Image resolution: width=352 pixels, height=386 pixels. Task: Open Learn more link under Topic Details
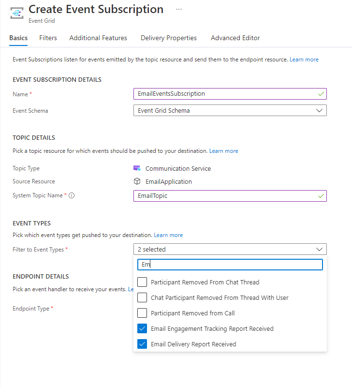224,151
